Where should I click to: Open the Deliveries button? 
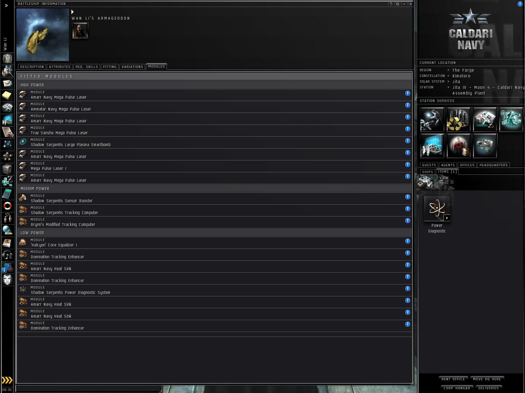click(x=488, y=388)
